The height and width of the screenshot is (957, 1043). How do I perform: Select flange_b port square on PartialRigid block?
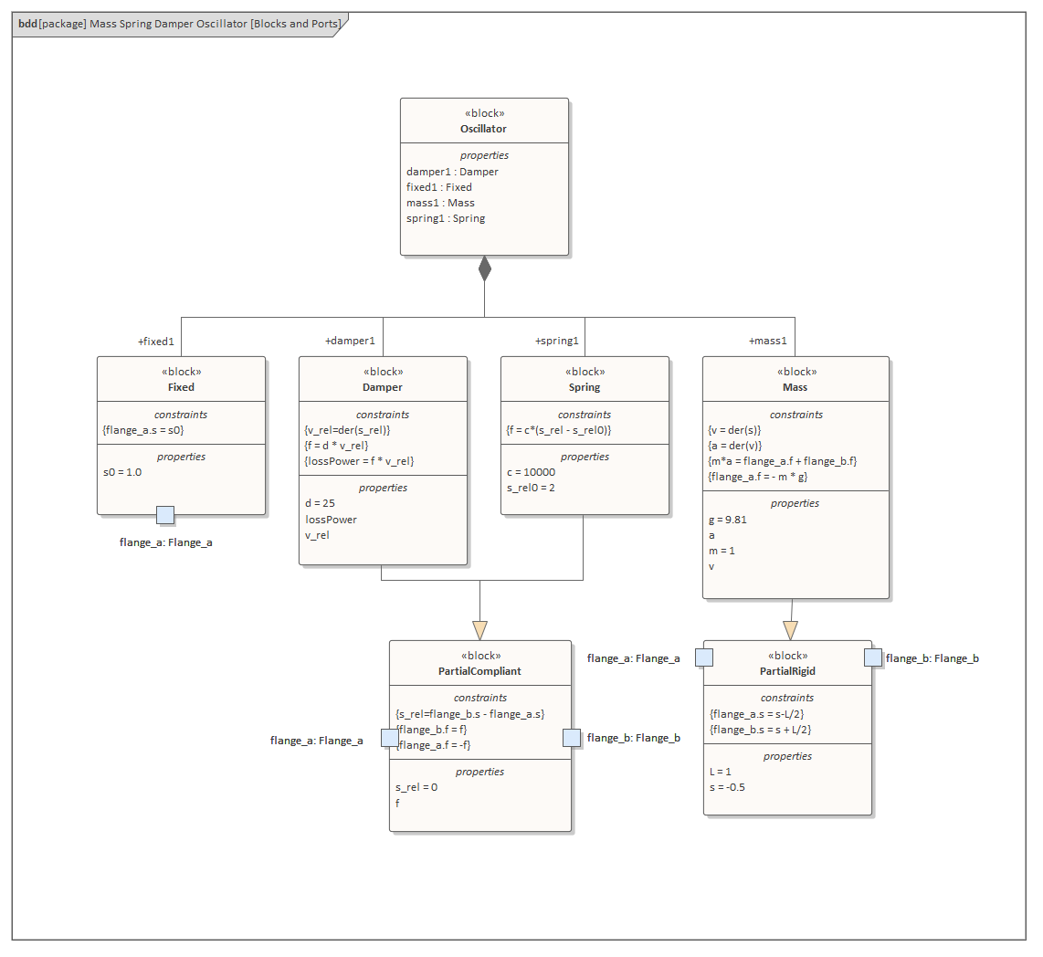point(873,657)
